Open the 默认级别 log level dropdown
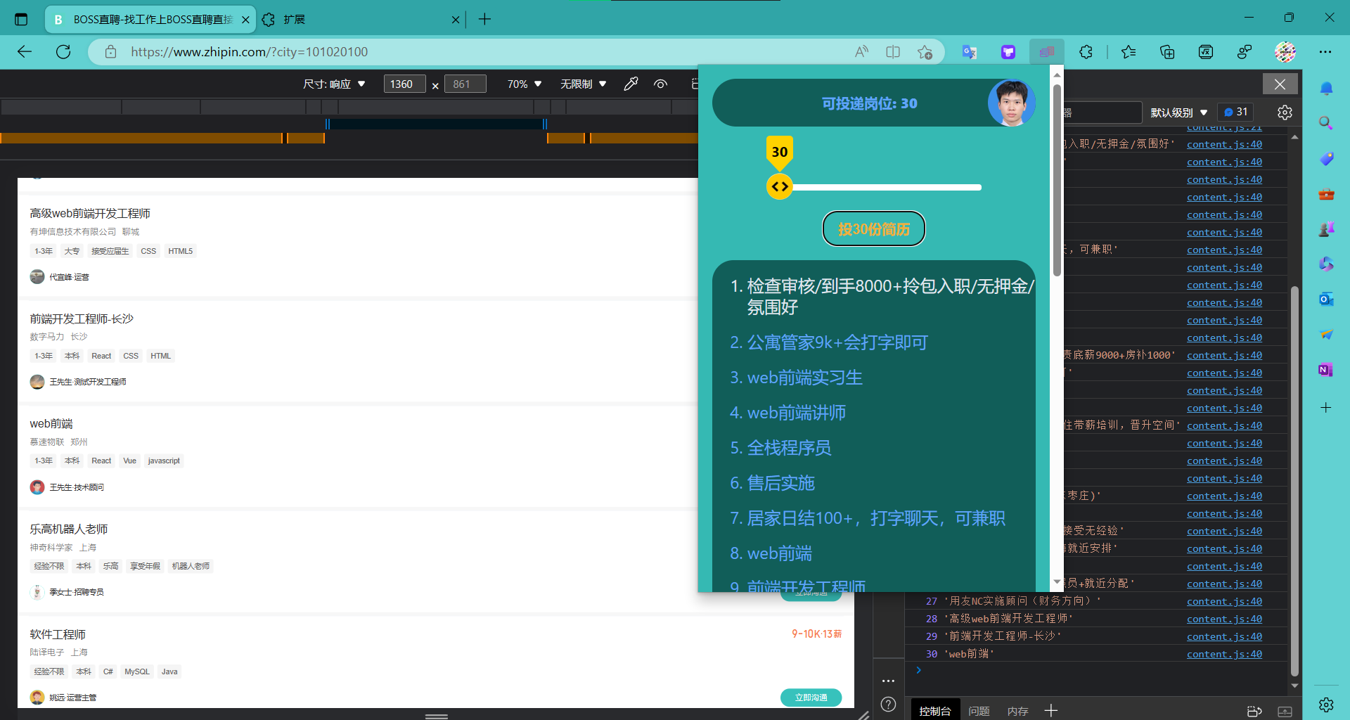This screenshot has width=1350, height=720. click(1178, 112)
